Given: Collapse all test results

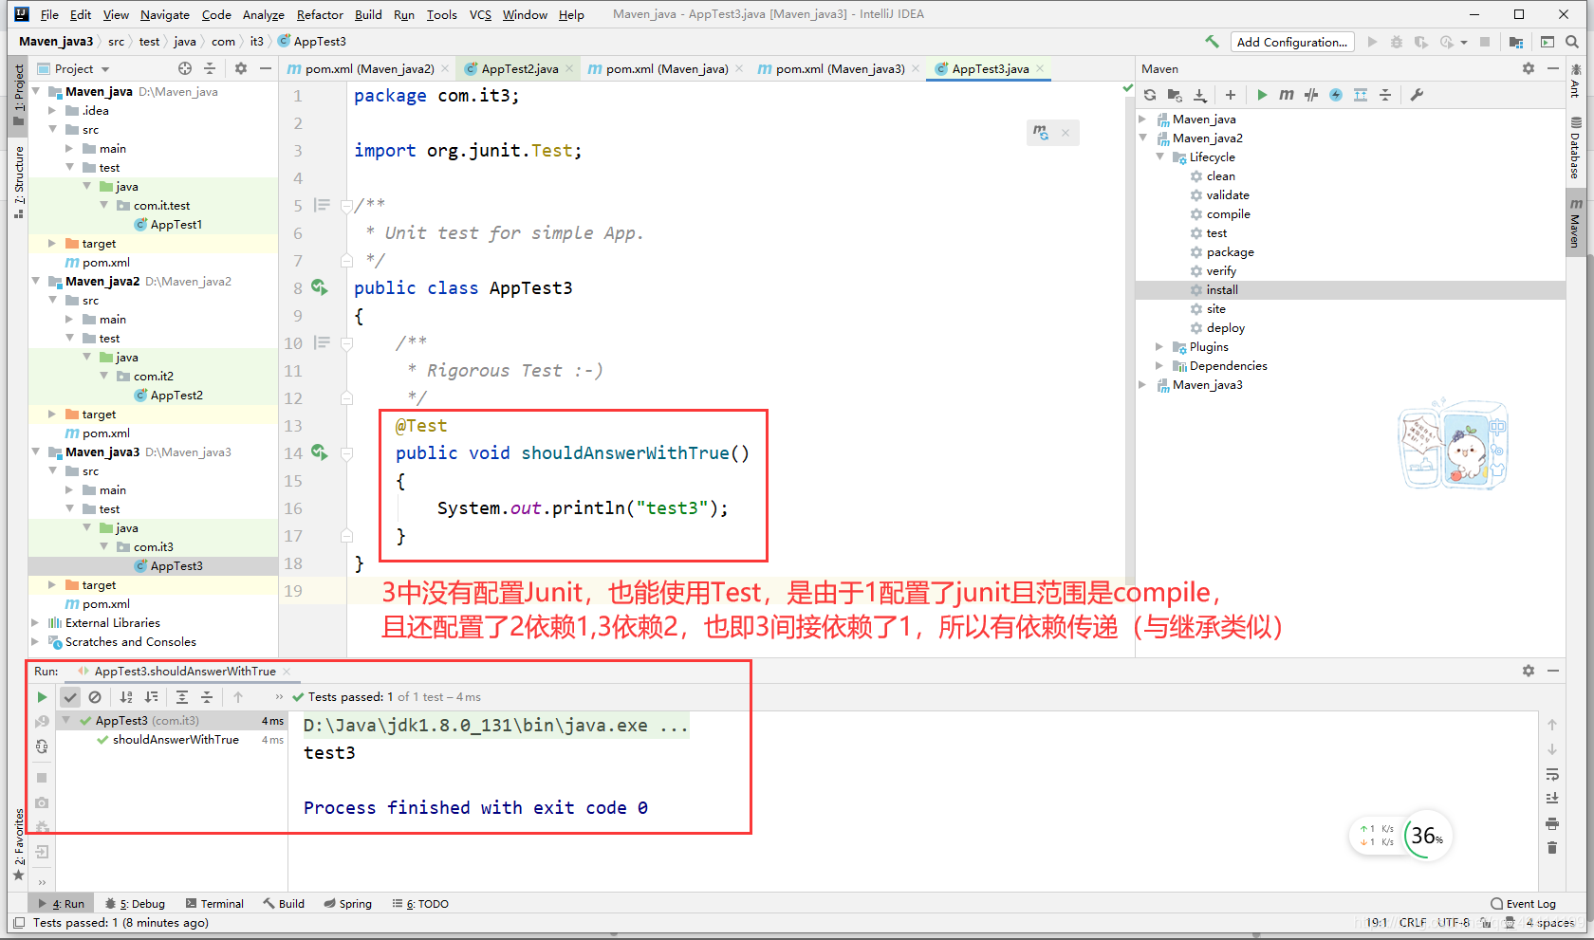Looking at the screenshot, I should point(207,697).
